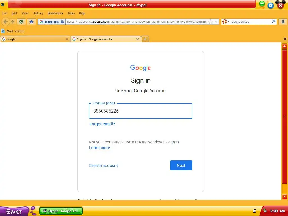The width and height of the screenshot is (288, 216).
Task: Open the Downloads arrow button
Action: 283,22
